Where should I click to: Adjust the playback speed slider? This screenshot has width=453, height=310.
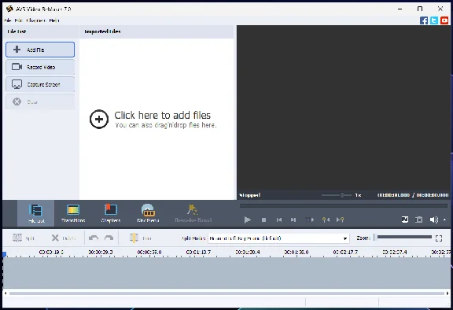coord(337,195)
